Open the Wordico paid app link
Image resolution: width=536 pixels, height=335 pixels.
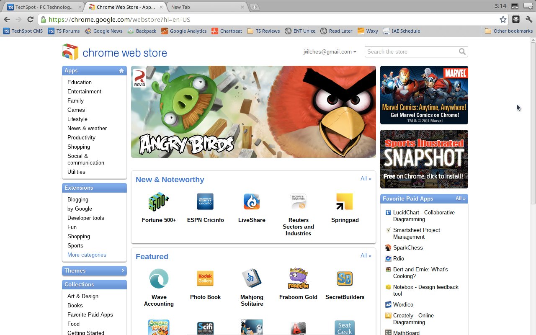coord(403,304)
